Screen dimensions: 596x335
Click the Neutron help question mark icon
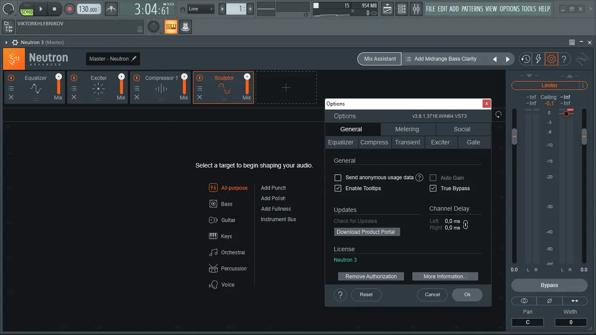click(x=564, y=58)
